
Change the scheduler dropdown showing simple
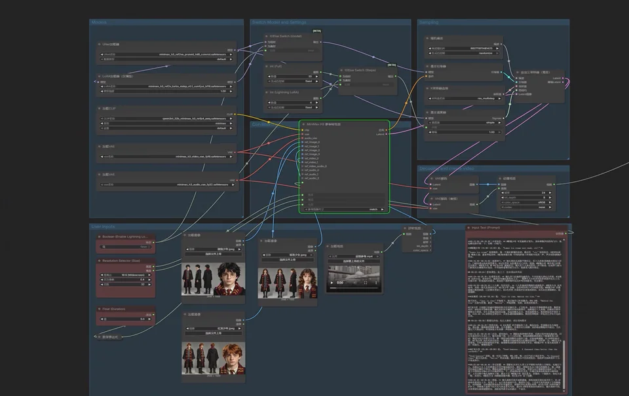pos(464,122)
